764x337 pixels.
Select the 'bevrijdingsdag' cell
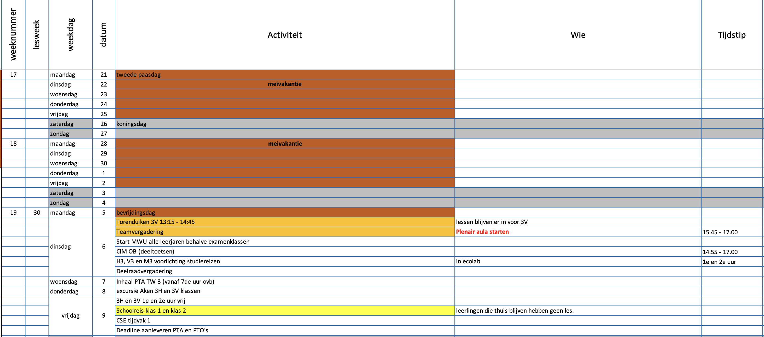(285, 212)
